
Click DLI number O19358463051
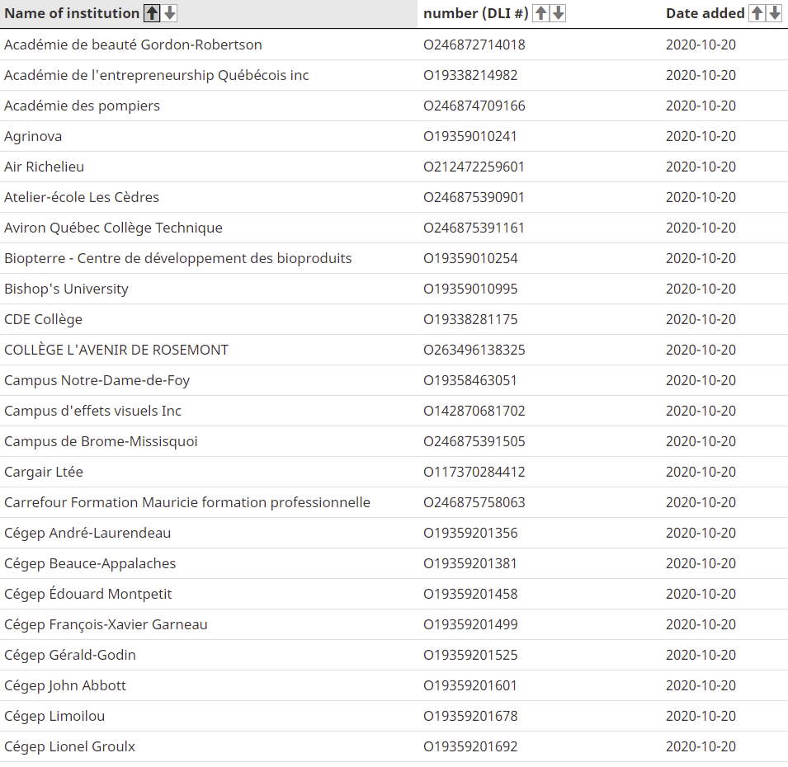pyautogui.click(x=469, y=381)
